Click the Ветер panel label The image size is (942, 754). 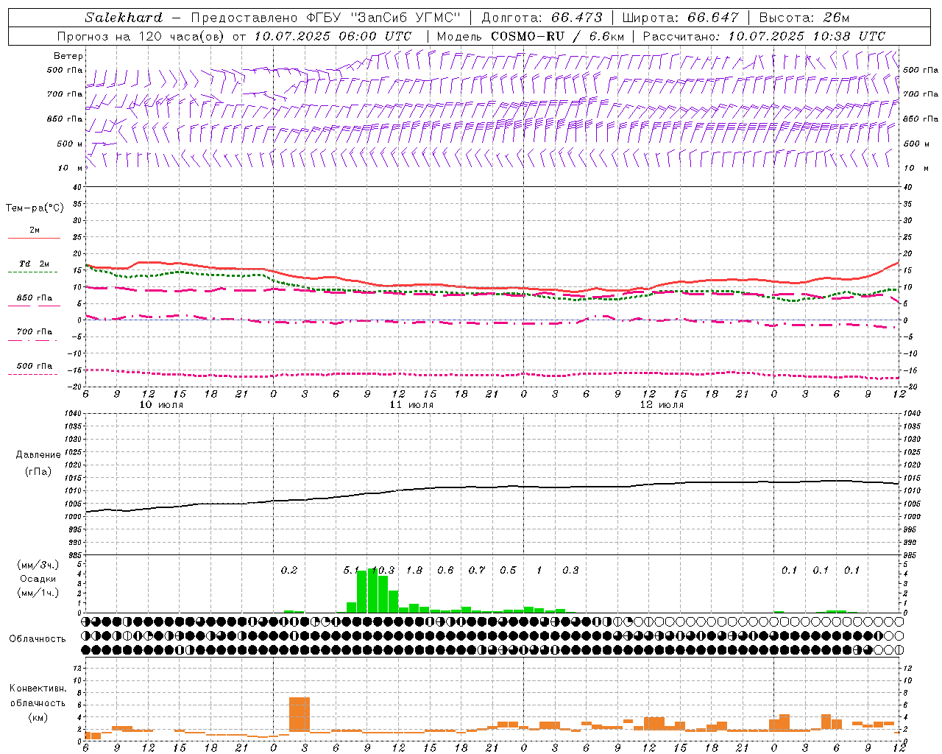(68, 56)
